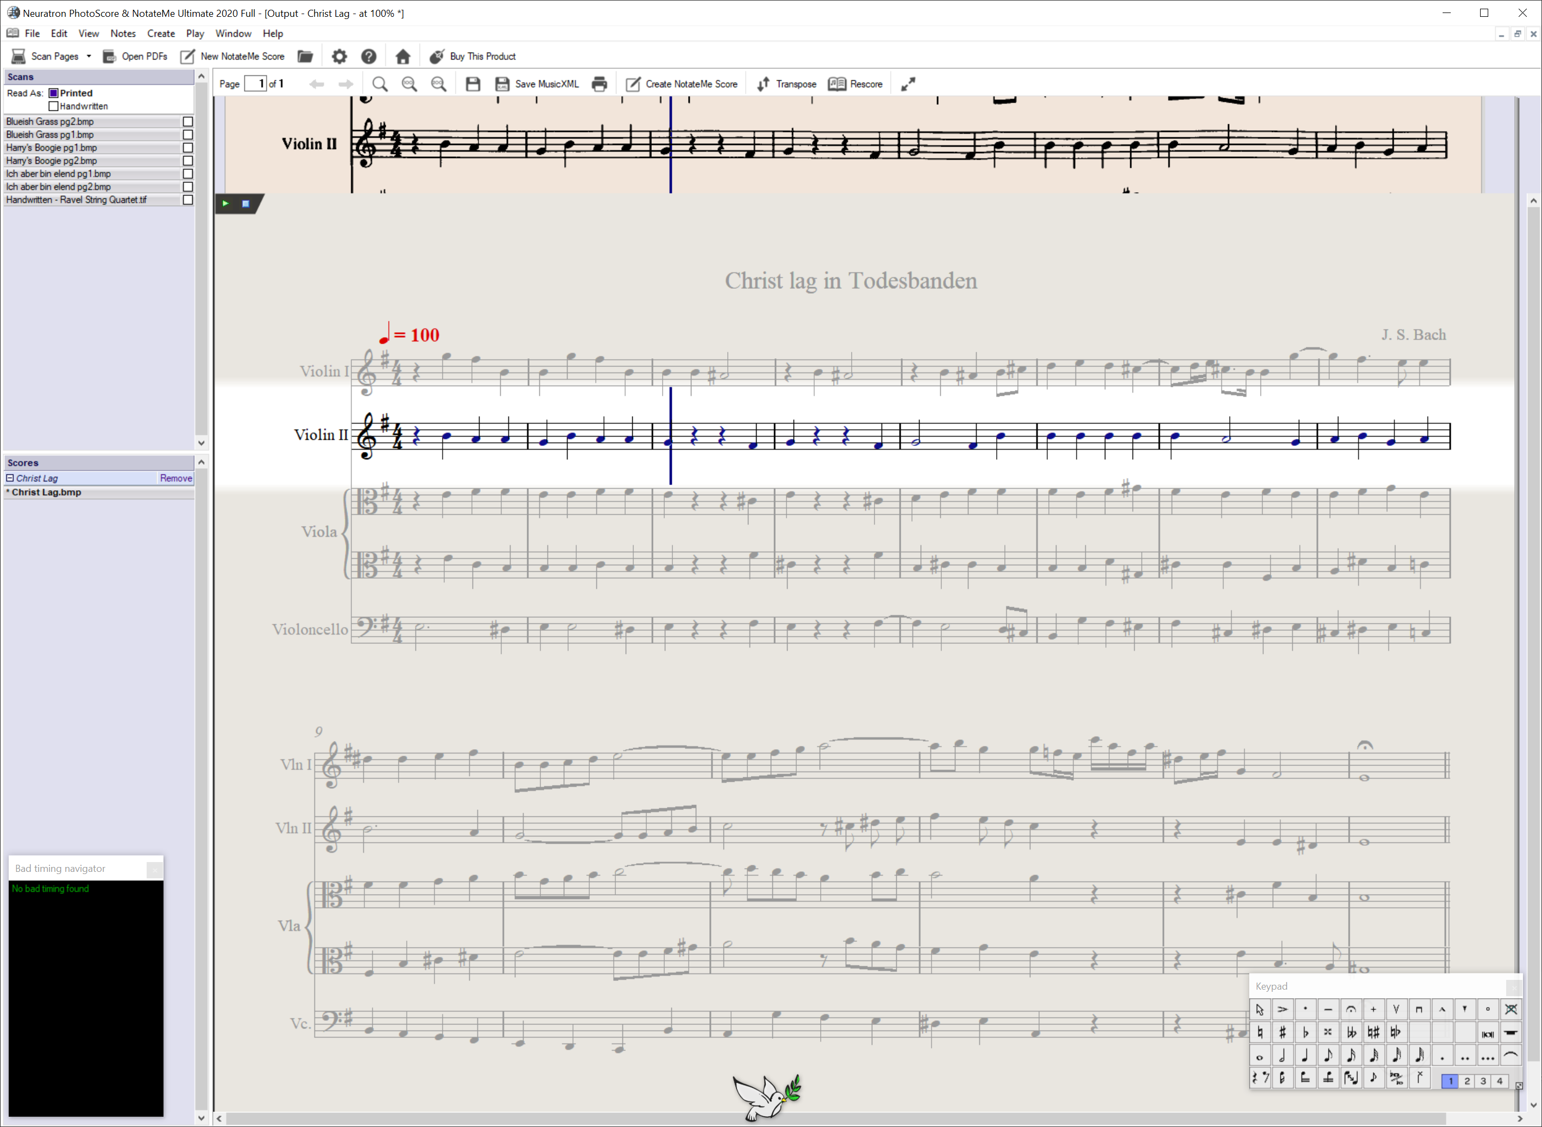Check the box for Ich aber bin elend pg1.bmp
1542x1127 pixels.
(188, 173)
